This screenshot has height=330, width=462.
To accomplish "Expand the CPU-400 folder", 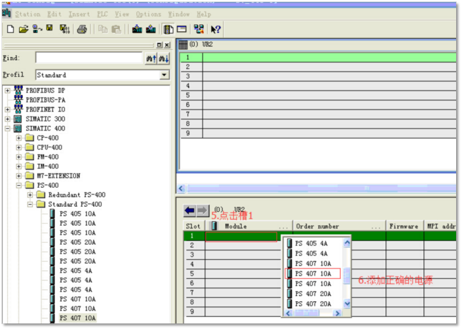I will 19,148.
